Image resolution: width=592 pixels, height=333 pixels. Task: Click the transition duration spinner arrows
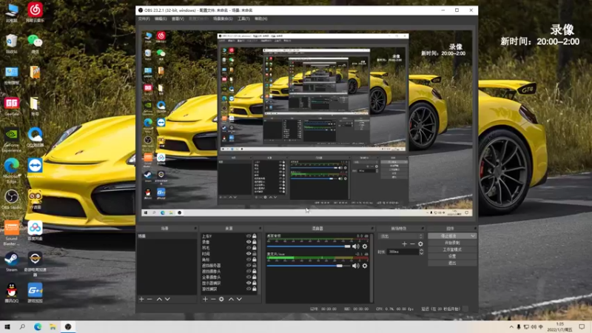click(422, 252)
